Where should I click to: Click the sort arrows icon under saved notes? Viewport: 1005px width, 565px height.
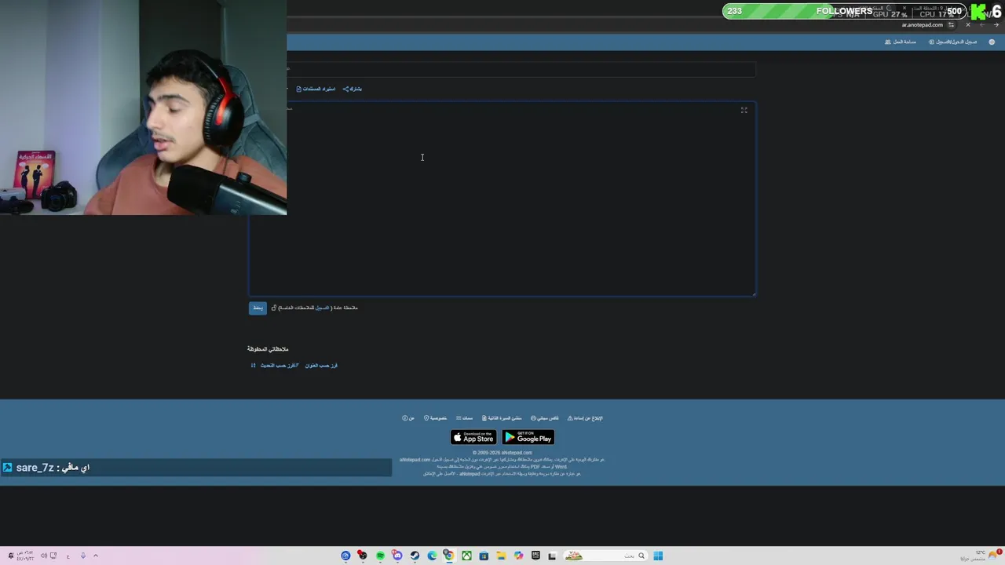tap(253, 365)
